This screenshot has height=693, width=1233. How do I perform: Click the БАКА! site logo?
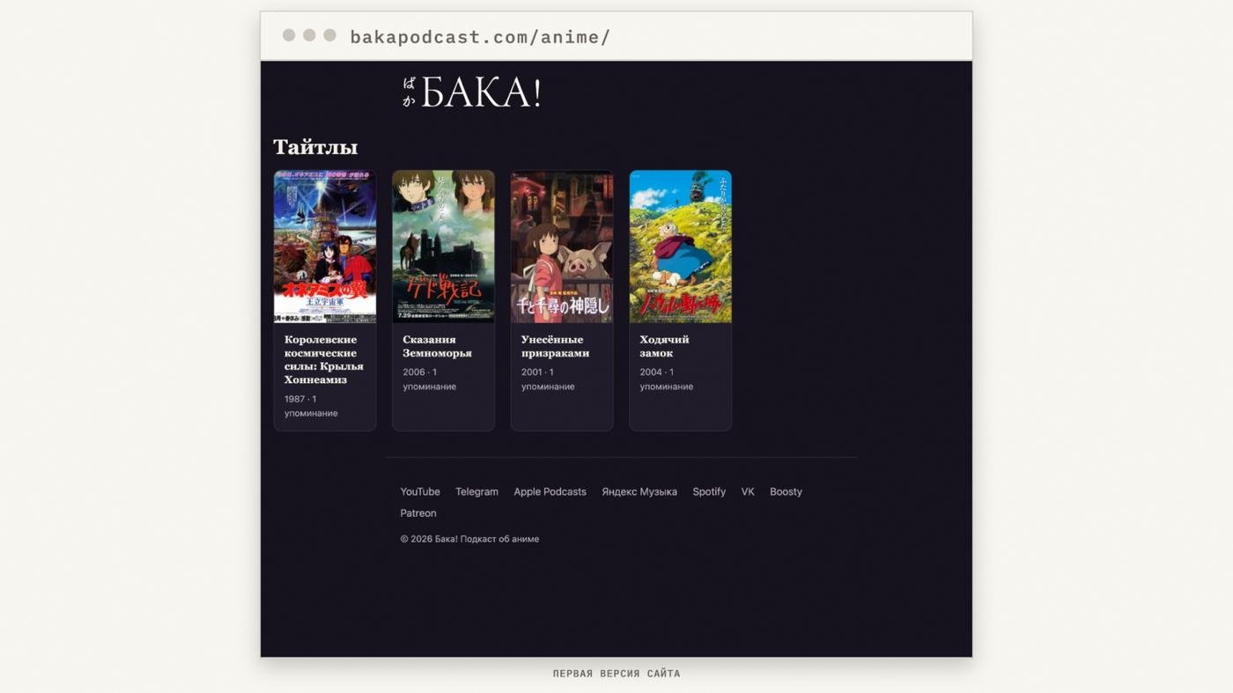coord(472,92)
